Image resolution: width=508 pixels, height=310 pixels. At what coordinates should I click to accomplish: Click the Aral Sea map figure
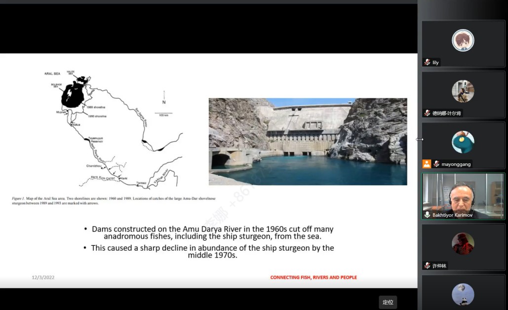113,129
